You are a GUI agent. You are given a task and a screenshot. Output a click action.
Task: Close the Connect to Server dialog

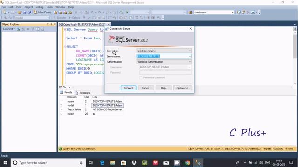pos(190,29)
